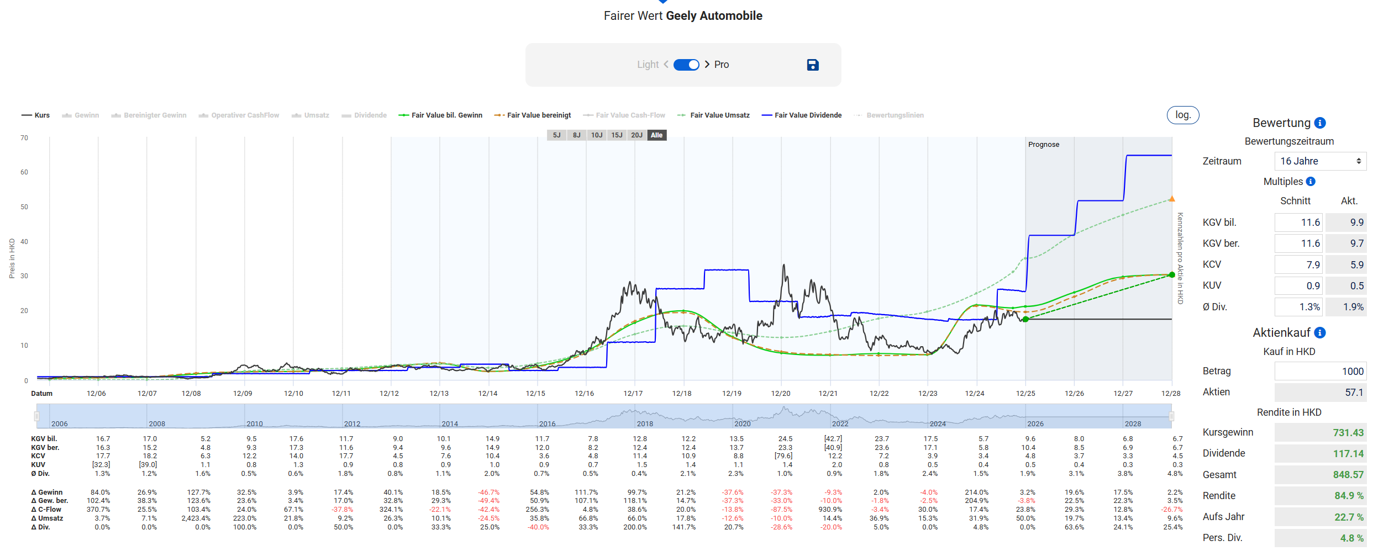Select the 10J time range
Image resolution: width=1373 pixels, height=551 pixels.
click(597, 135)
